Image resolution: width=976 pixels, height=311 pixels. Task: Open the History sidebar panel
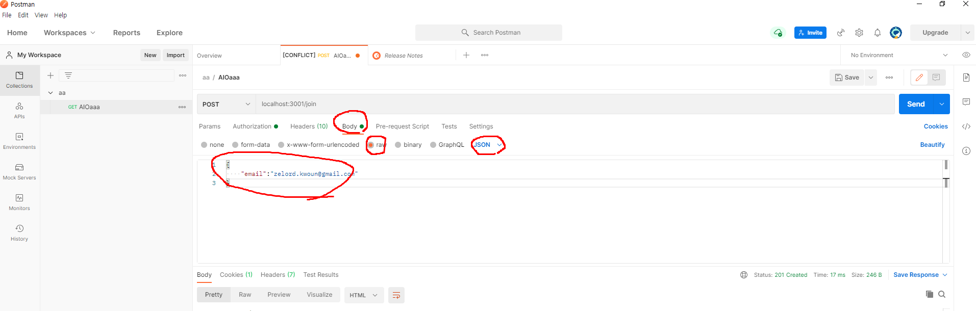[x=19, y=233]
